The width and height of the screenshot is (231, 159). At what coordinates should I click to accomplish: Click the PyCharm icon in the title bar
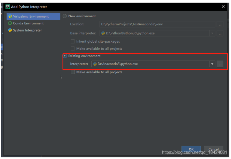[x=8, y=7]
